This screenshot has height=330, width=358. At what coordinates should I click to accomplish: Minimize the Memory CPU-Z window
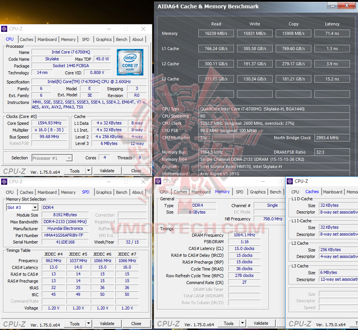(263, 181)
